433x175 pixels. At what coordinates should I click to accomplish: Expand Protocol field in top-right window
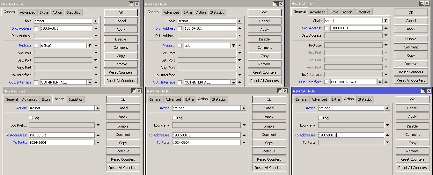(x=386, y=45)
